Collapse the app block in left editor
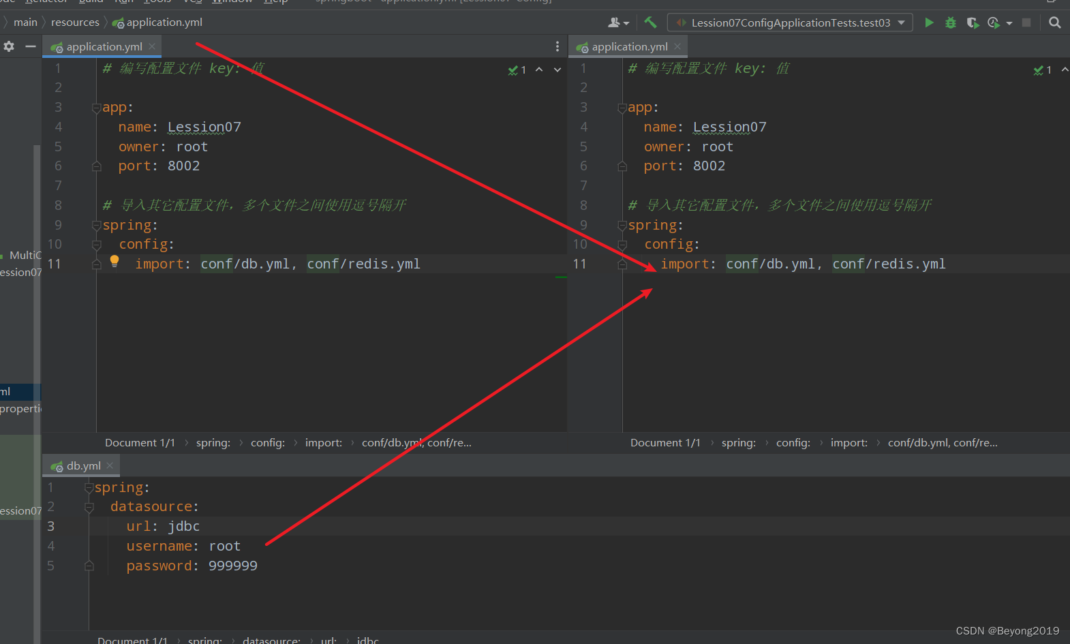This screenshot has height=644, width=1070. pyautogui.click(x=97, y=108)
